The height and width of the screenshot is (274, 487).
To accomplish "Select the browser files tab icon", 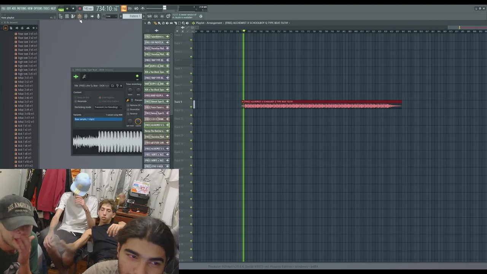I will point(11,28).
